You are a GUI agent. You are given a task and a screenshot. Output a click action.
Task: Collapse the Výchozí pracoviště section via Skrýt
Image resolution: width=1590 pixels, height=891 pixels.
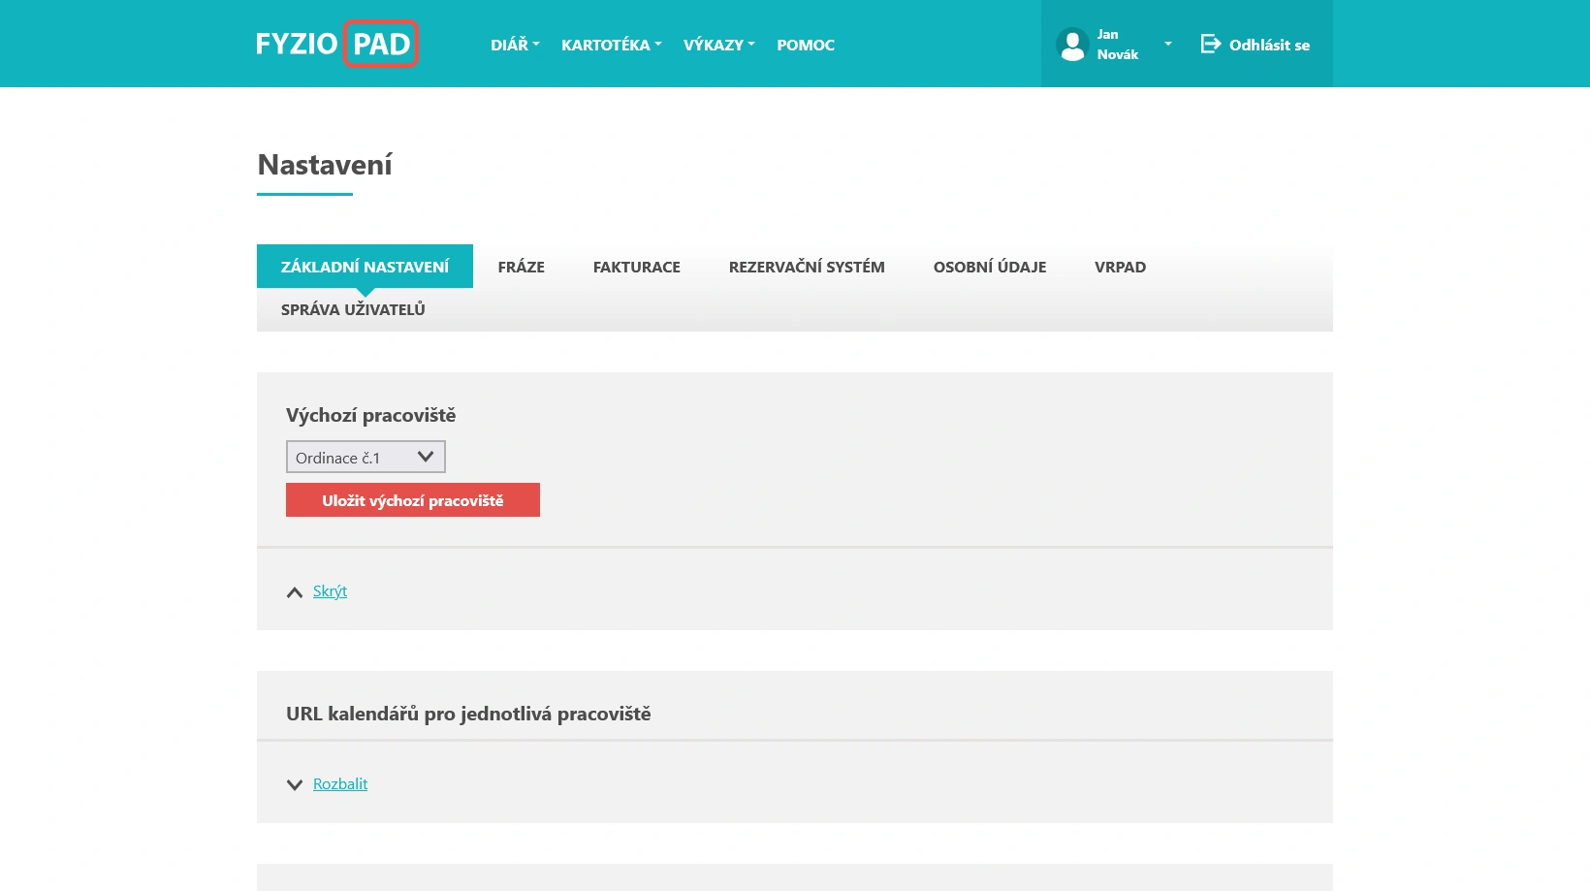[330, 590]
